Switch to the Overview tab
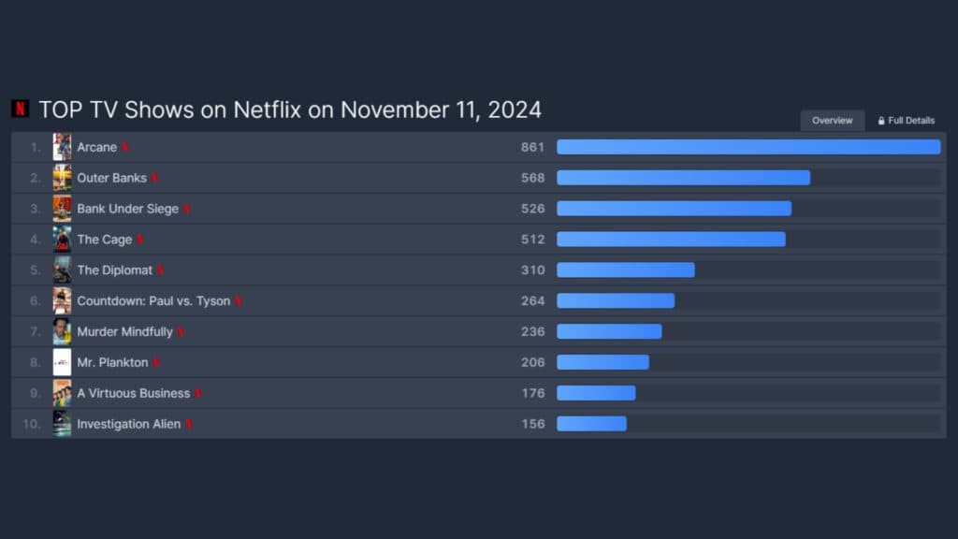Image resolution: width=958 pixels, height=539 pixels. click(x=832, y=120)
